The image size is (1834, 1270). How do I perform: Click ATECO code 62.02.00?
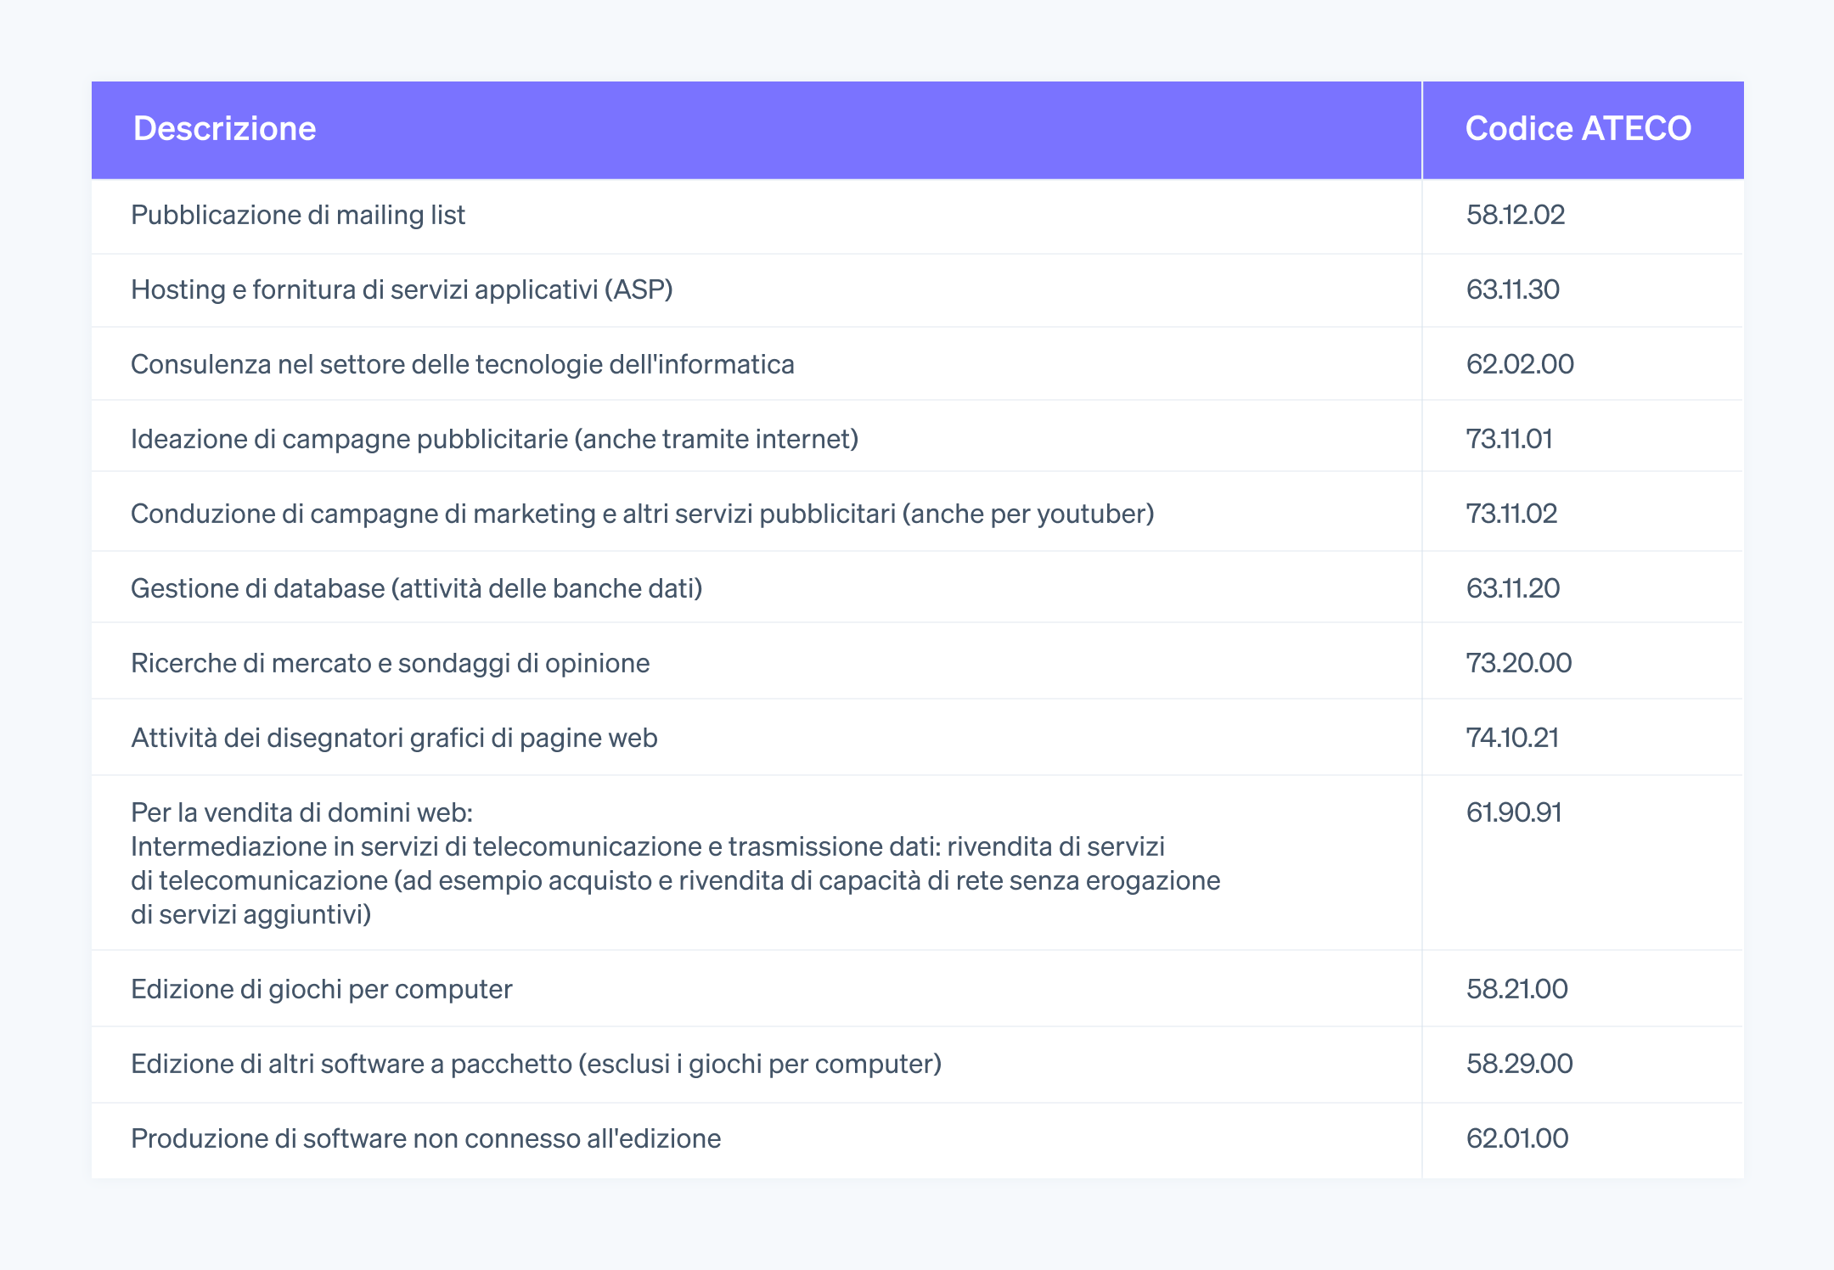click(1519, 364)
